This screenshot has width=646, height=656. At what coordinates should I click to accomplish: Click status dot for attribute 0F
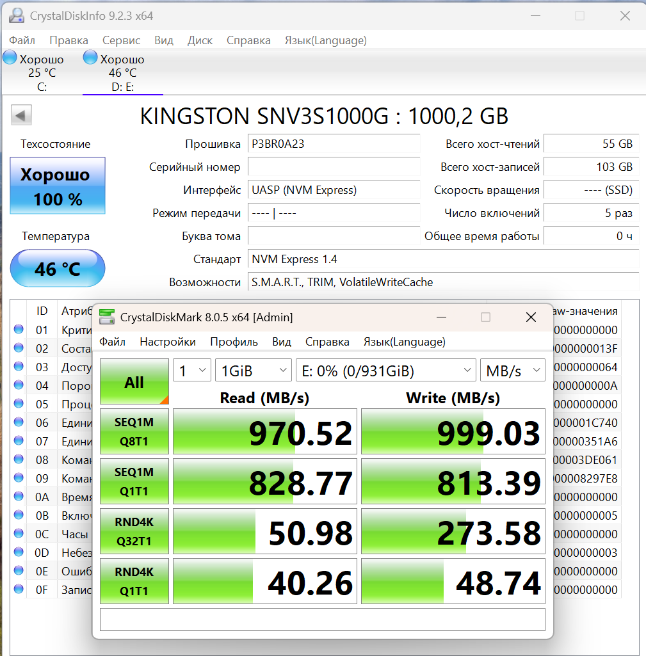tap(19, 589)
